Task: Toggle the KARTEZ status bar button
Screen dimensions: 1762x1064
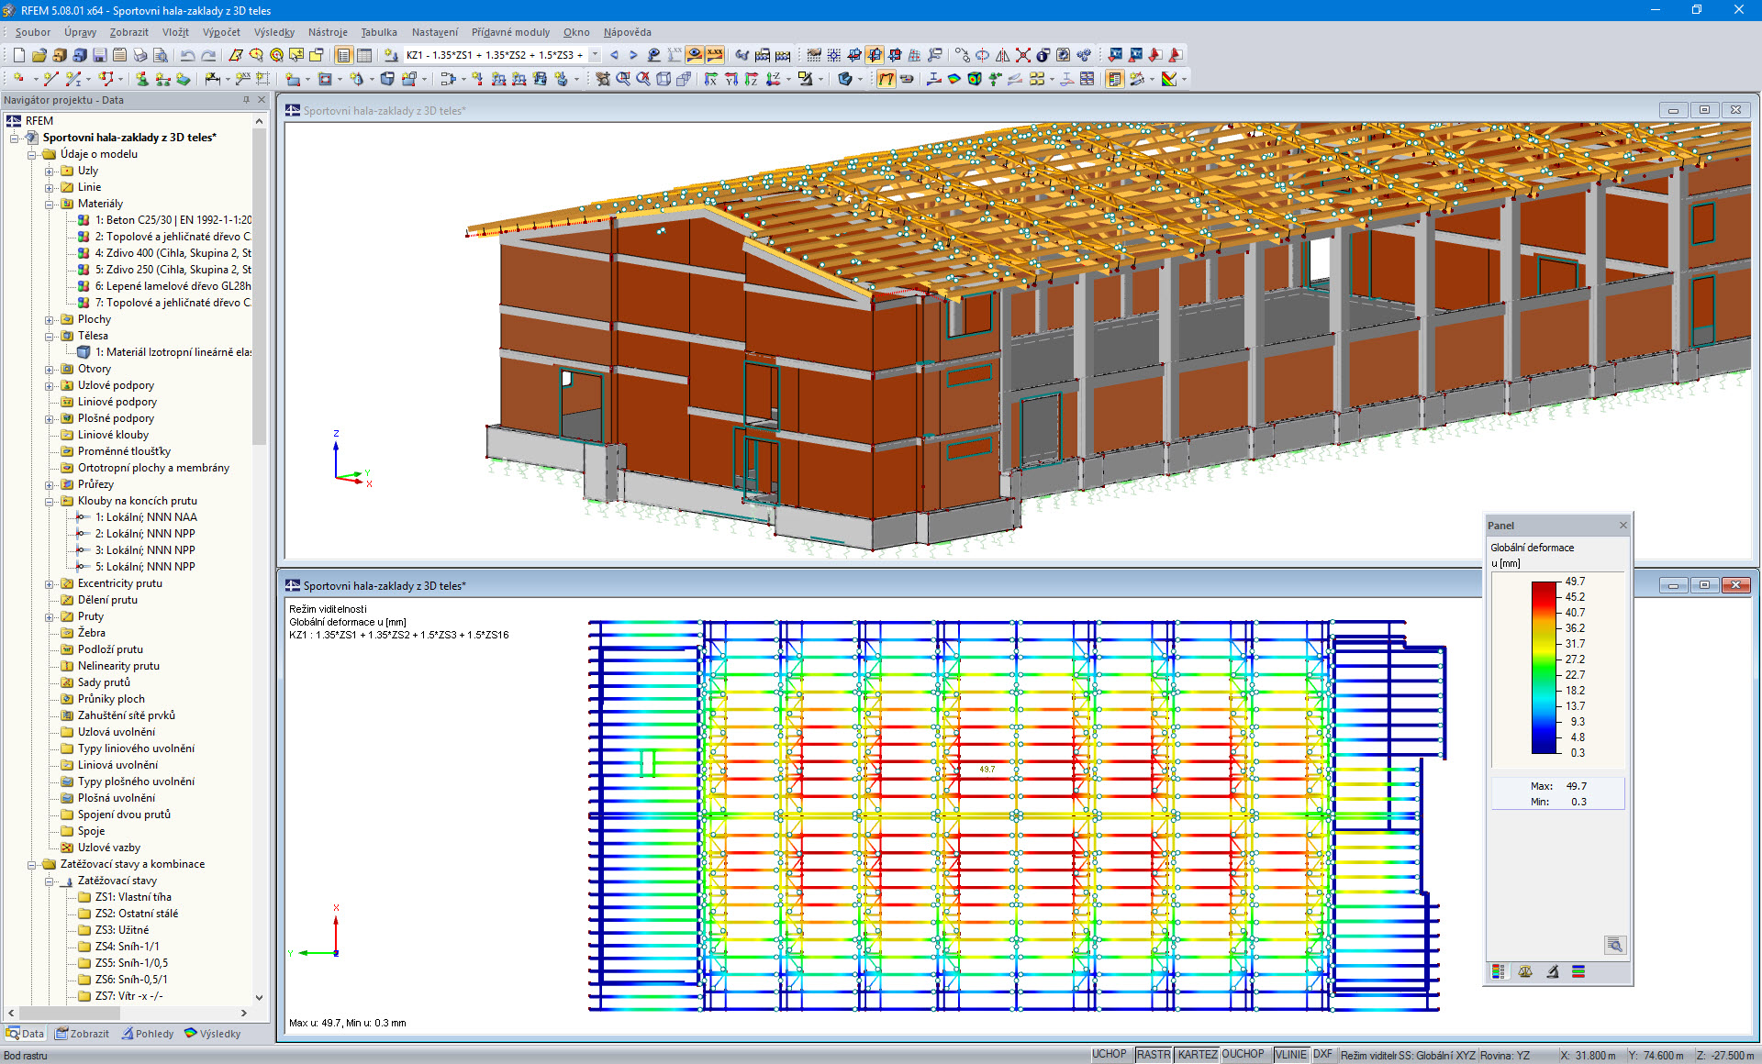Action: tap(1197, 1055)
